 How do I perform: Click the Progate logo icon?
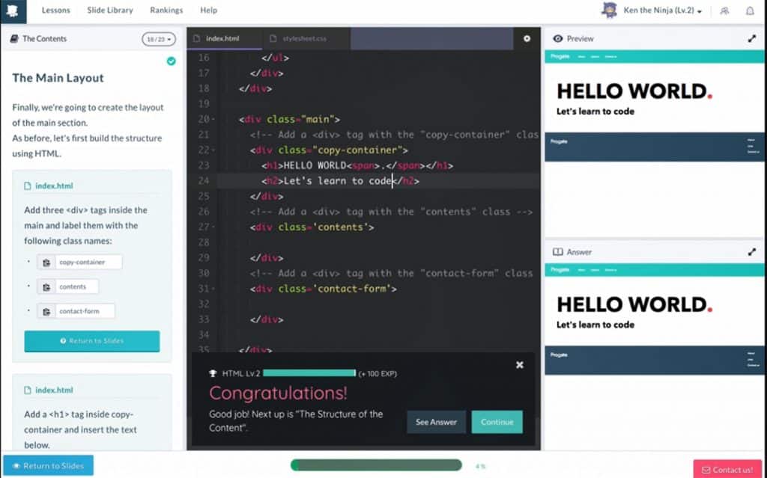[15, 10]
